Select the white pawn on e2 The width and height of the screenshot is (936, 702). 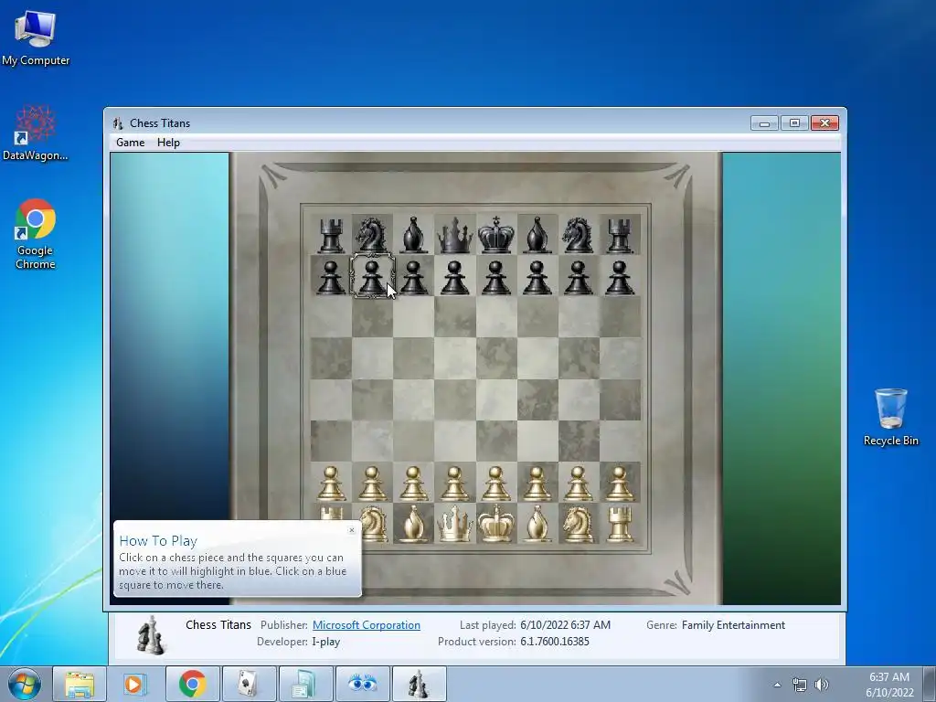tap(496, 483)
